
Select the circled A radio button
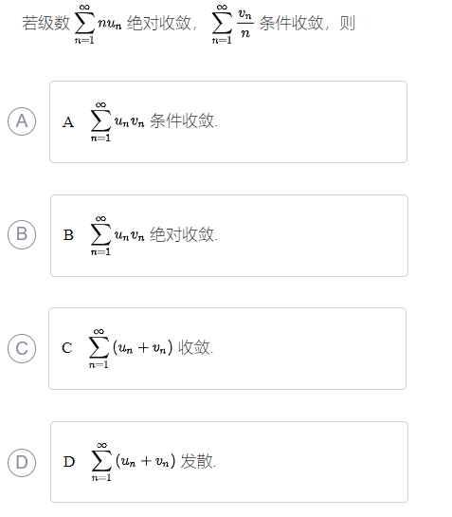pos(22,121)
